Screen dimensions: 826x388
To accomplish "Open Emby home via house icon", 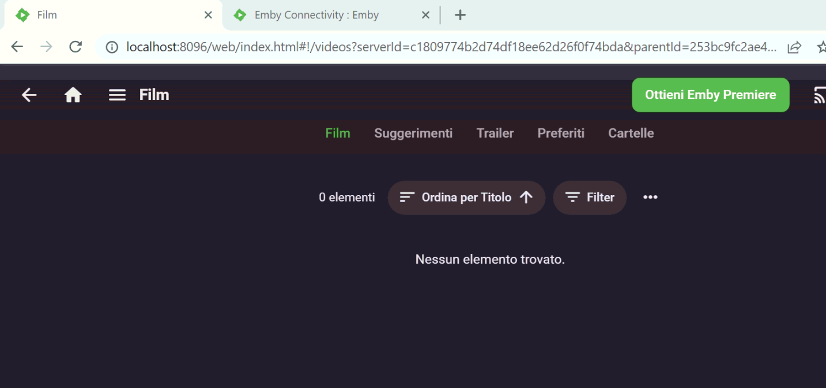I will click(x=73, y=95).
